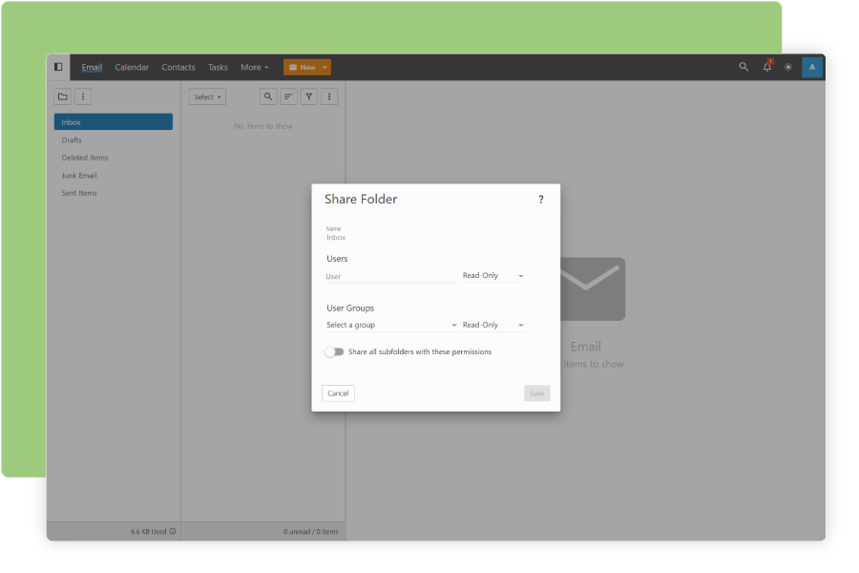Click the message list search icon

[x=268, y=96]
